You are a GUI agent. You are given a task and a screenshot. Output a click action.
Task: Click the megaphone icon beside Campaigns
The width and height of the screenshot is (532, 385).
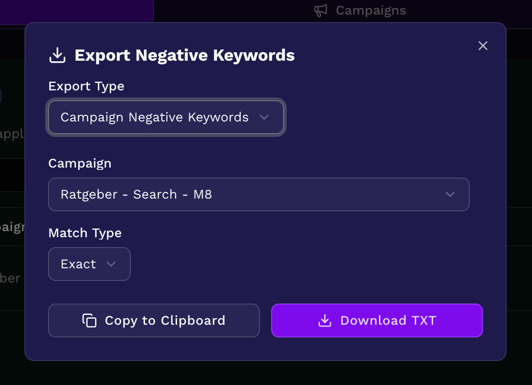[x=321, y=10]
